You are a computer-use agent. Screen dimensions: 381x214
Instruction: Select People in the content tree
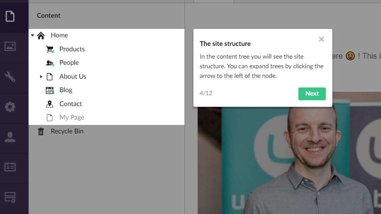69,63
